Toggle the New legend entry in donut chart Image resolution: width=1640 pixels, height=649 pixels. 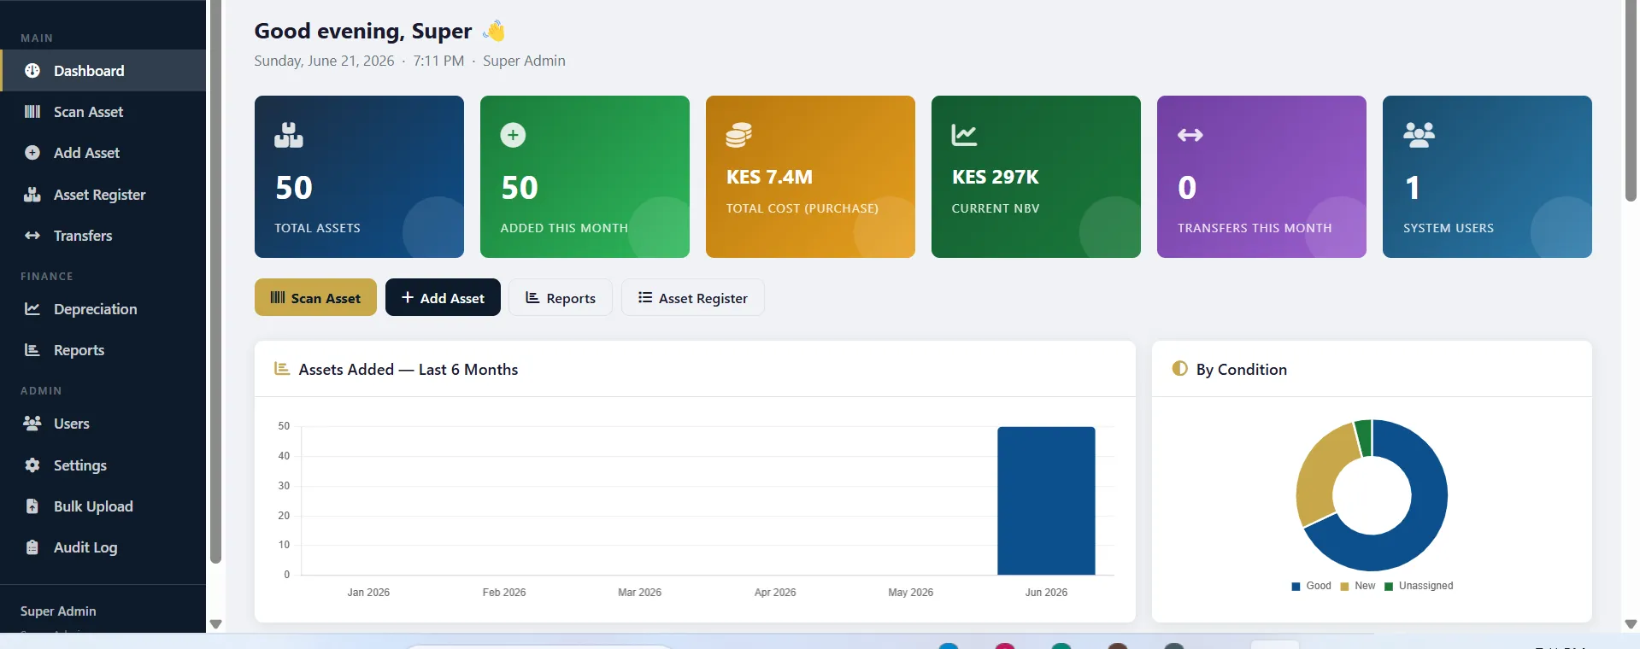click(1358, 586)
